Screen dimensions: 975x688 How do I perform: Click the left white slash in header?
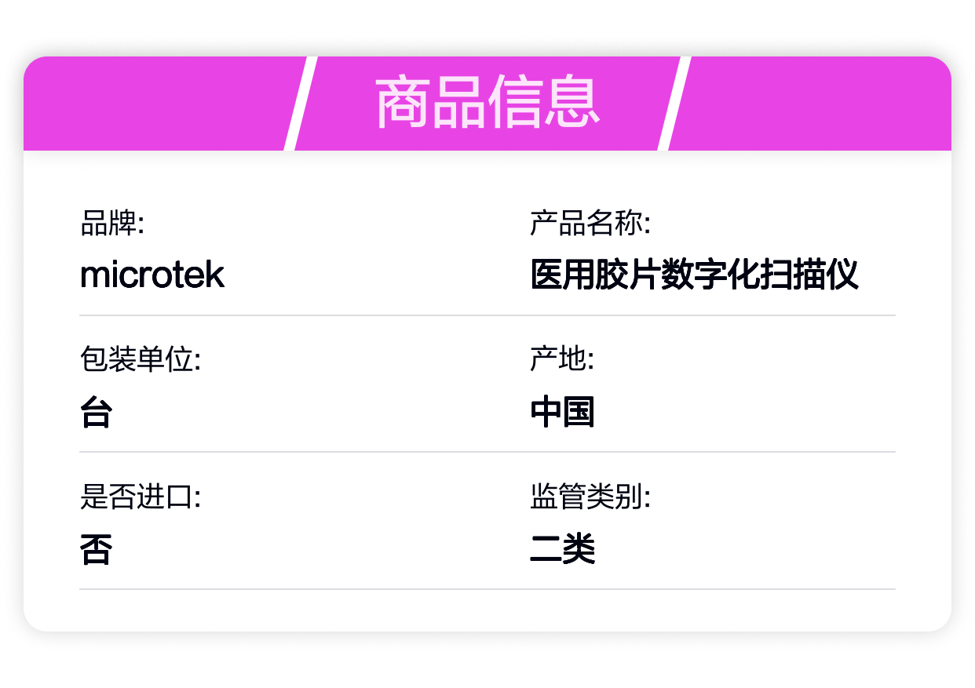300,104
